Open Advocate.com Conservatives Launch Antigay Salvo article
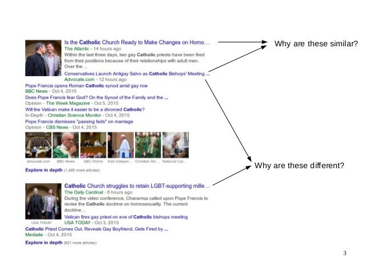 coord(137,74)
